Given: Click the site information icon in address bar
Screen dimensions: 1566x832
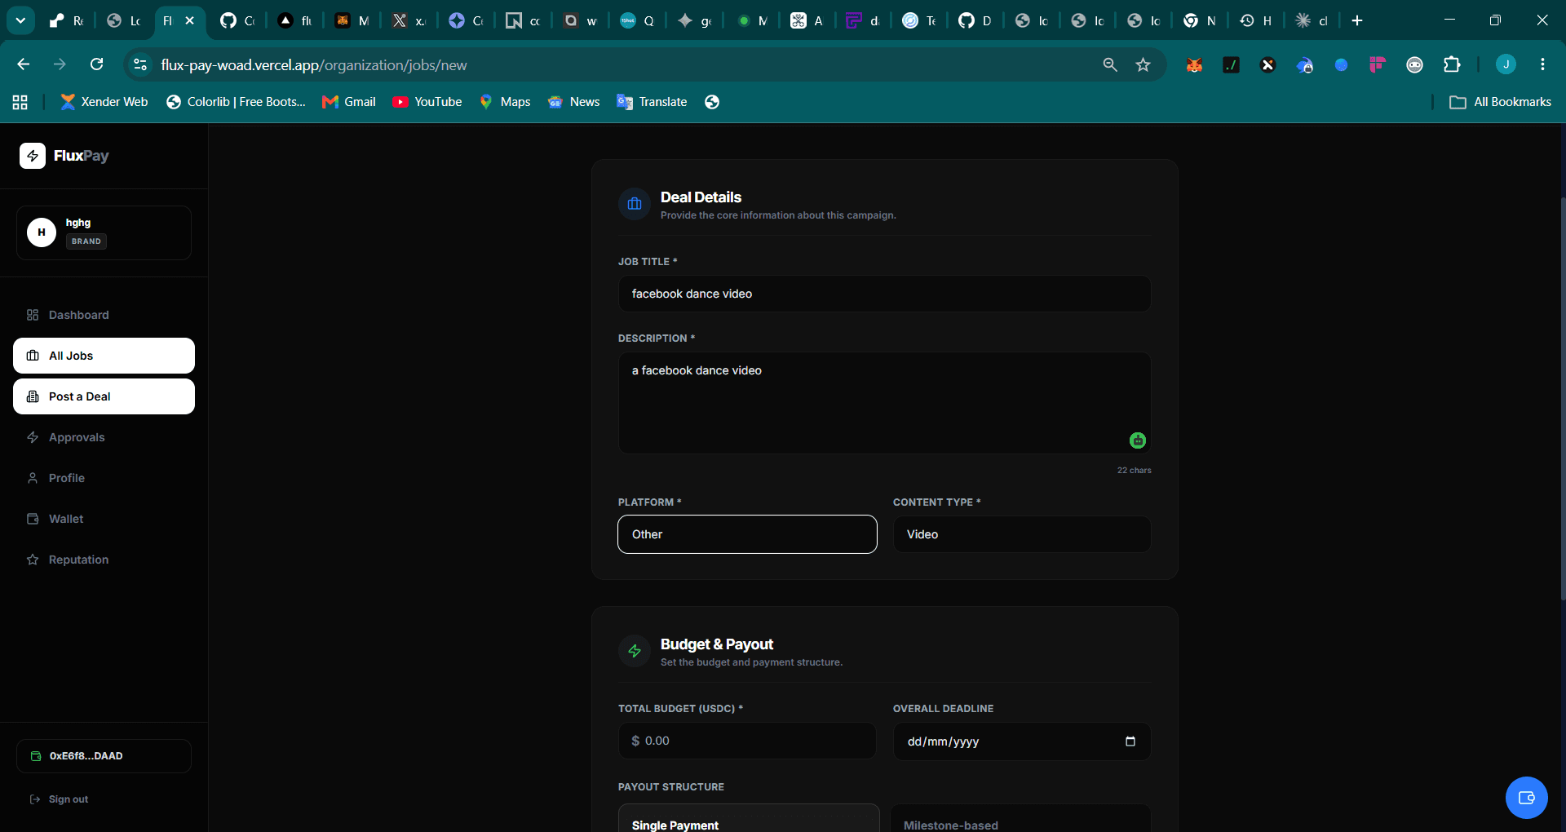Looking at the screenshot, I should (140, 64).
